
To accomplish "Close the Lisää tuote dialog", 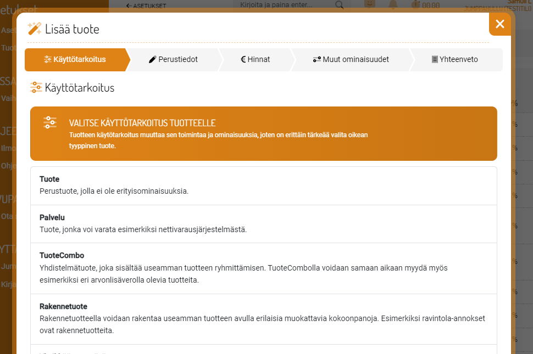I will pyautogui.click(x=499, y=24).
